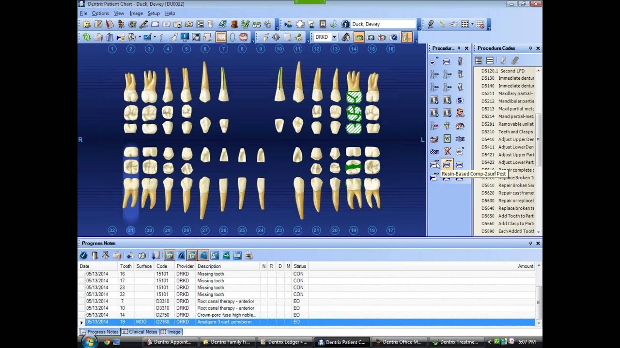The height and width of the screenshot is (348, 620).
Task: Open the Help menu
Action: pyautogui.click(x=170, y=14)
